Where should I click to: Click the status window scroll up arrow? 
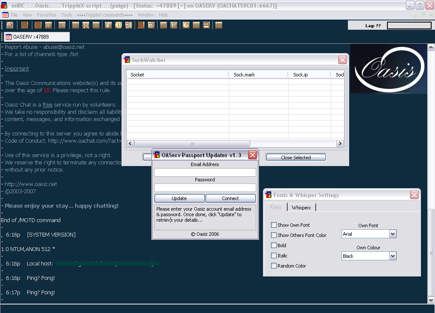tap(431, 48)
